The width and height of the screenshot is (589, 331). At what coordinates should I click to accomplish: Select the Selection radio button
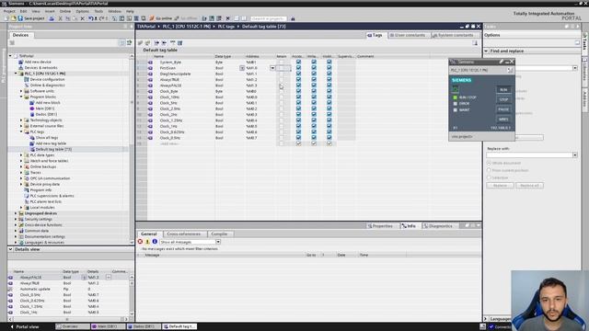tap(489, 177)
